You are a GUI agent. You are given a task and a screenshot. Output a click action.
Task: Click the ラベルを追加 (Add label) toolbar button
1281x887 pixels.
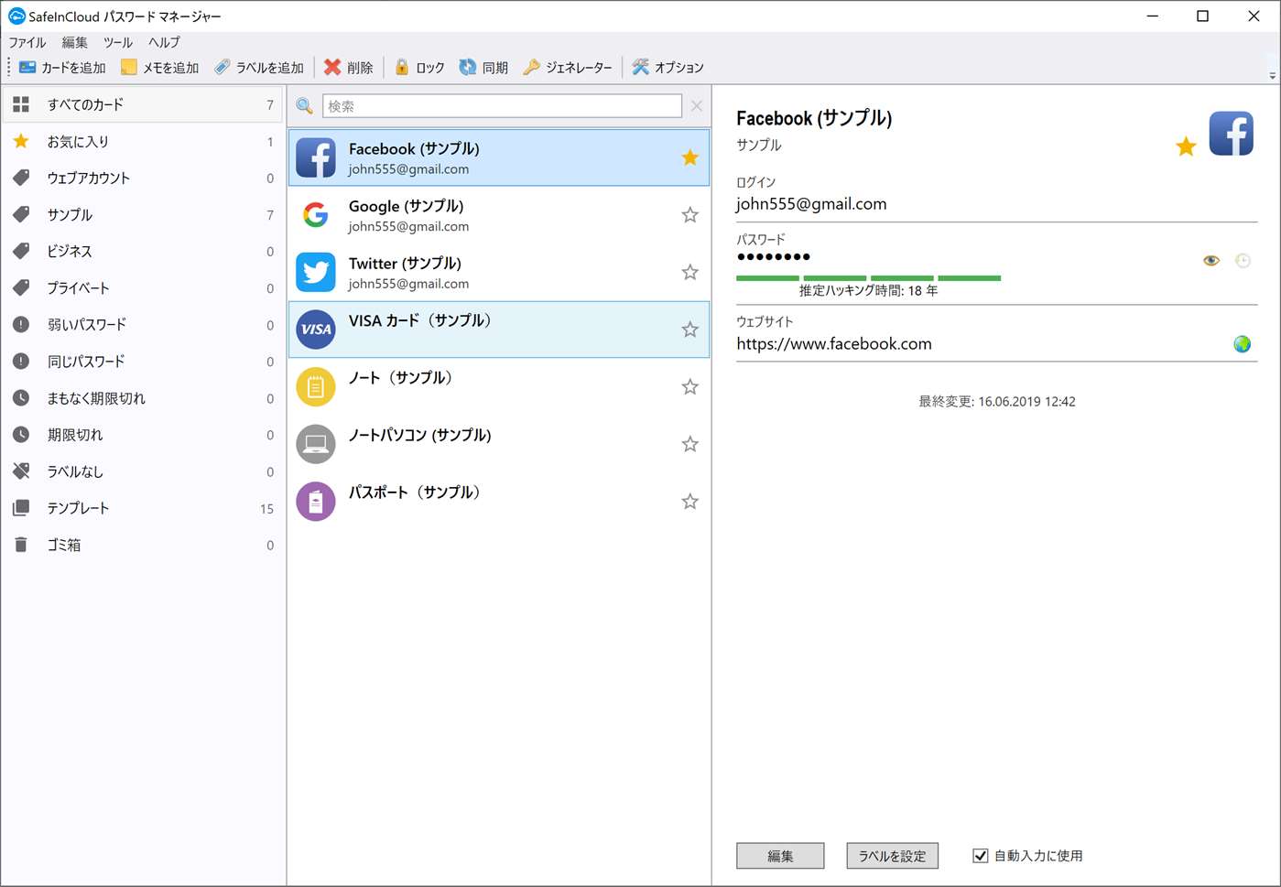tap(259, 68)
